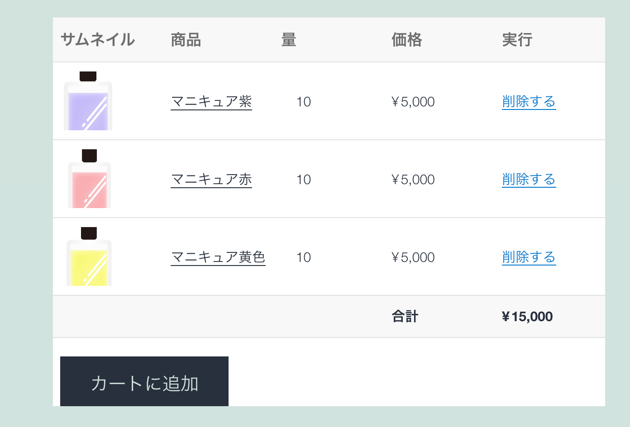Click the red nail polish thumbnail
630x427 pixels.
89,179
